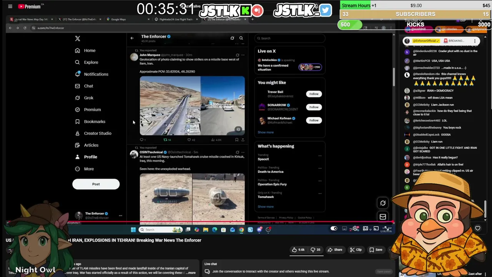The height and width of the screenshot is (277, 492).
Task: Follow Trevor Ball
Action: click(x=314, y=94)
